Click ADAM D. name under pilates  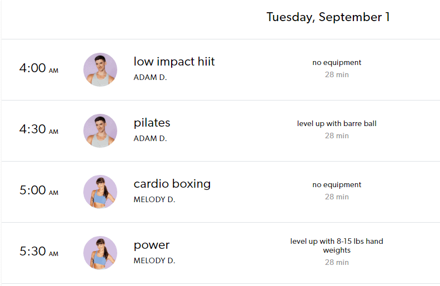coord(150,138)
